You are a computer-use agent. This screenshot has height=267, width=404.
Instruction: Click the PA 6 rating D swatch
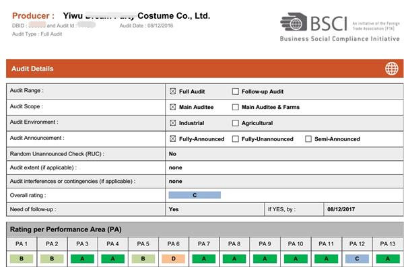tap(174, 259)
